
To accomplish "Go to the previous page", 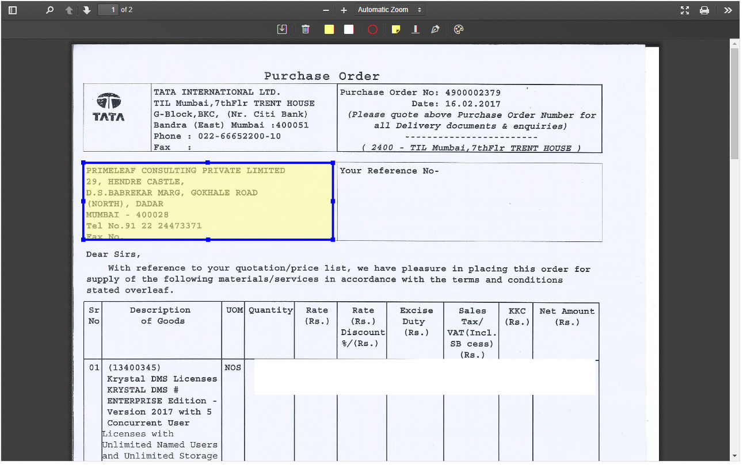I will coord(69,10).
